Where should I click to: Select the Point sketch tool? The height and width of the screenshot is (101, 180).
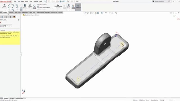[x=21, y=10]
